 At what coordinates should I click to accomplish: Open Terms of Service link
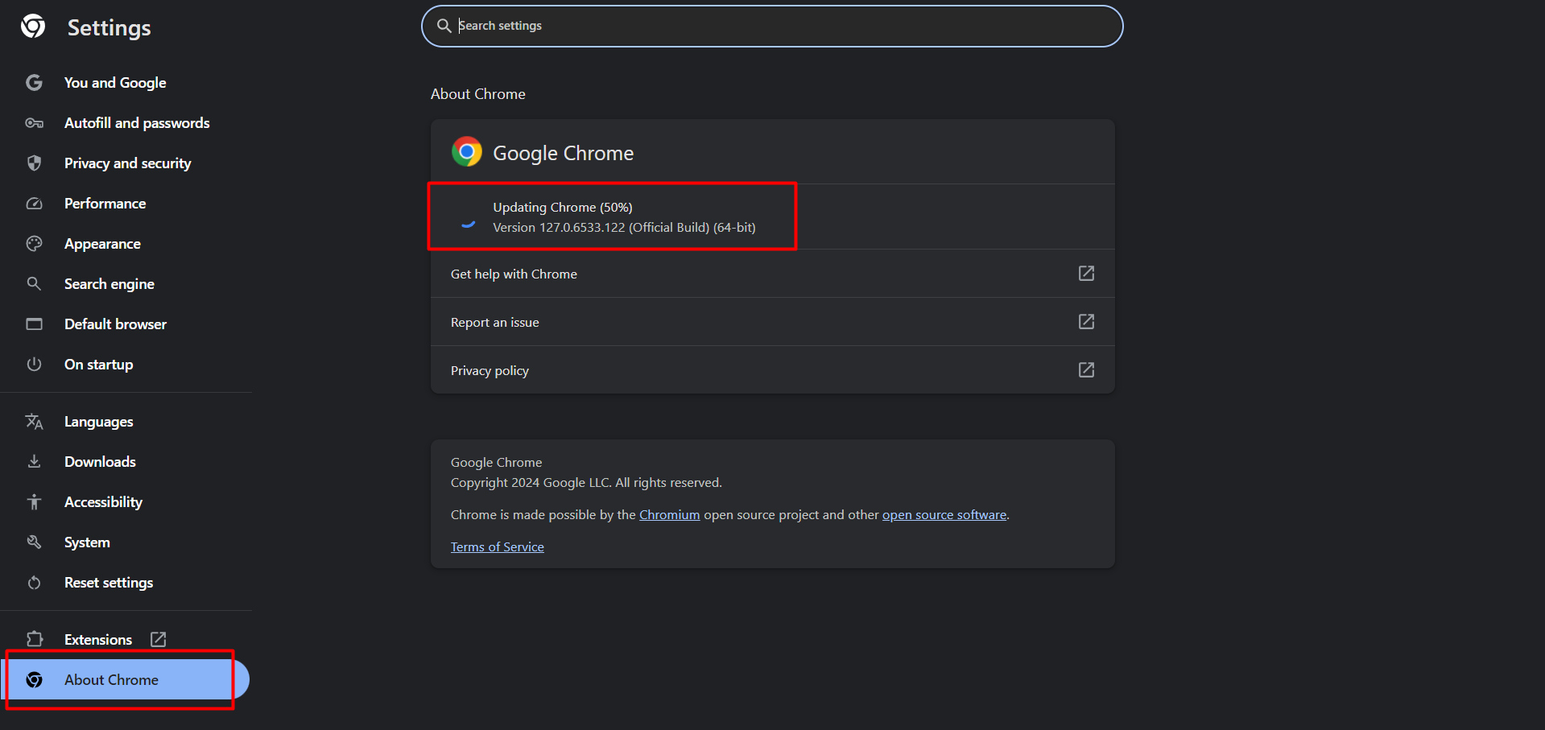point(498,547)
